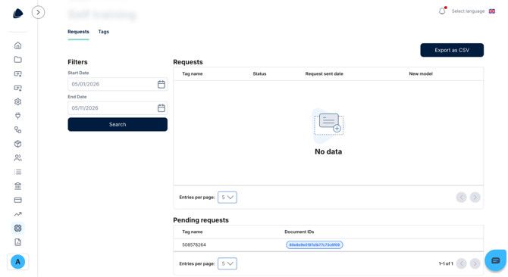The image size is (508, 277).
Task: Click the connected circles workflow sidebar icon
Action: [x=18, y=129]
